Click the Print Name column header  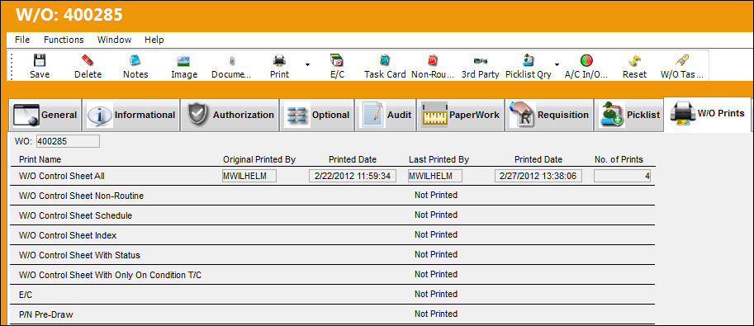[x=40, y=159]
